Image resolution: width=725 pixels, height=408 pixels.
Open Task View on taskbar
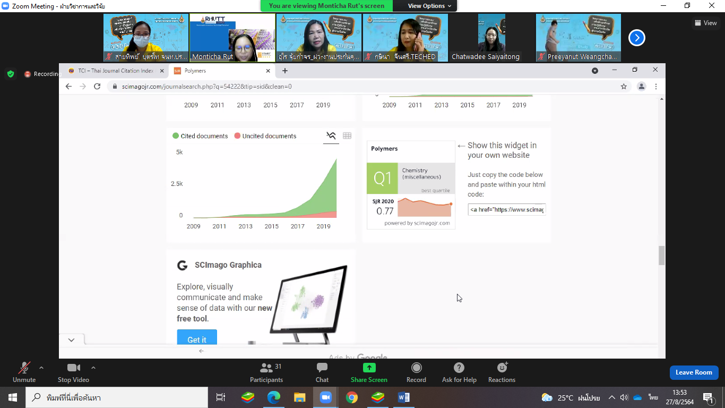tap(221, 397)
